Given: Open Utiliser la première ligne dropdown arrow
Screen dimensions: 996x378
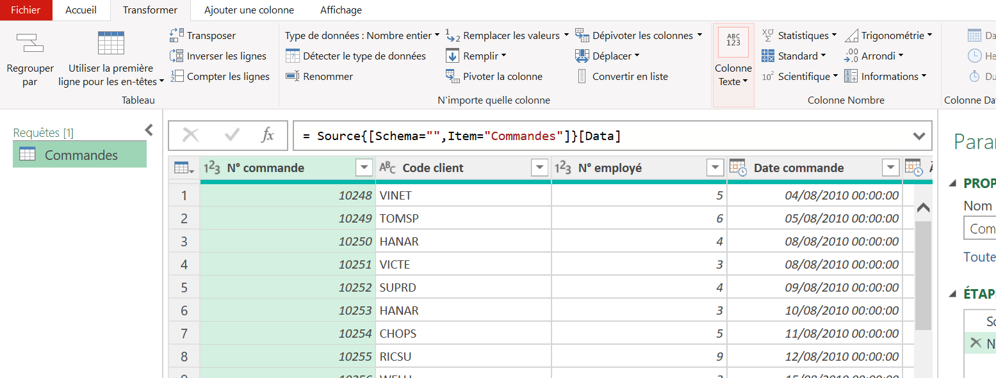Looking at the screenshot, I should pyautogui.click(x=161, y=82).
